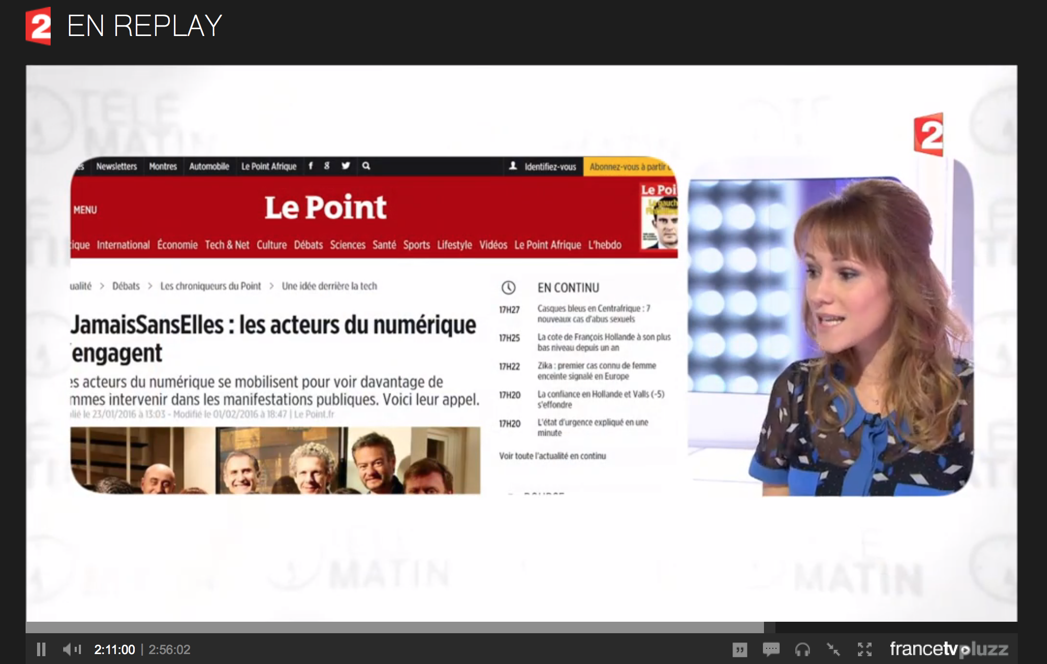Click Voir toute l'actualité en continu
Screen dimensions: 1047x664
pyautogui.click(x=552, y=456)
